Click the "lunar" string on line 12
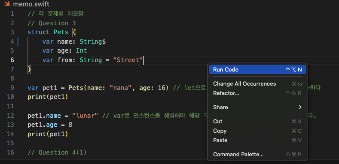339x164 pixels. point(85,116)
